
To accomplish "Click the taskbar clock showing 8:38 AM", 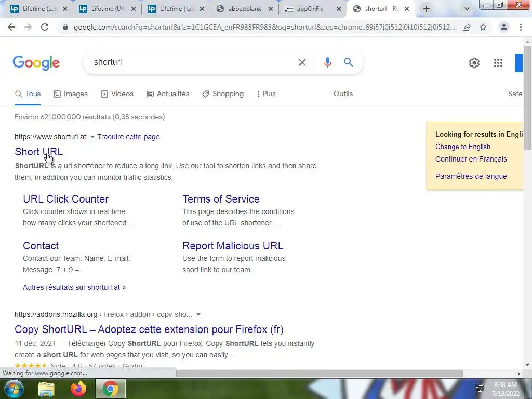I will point(506,389).
